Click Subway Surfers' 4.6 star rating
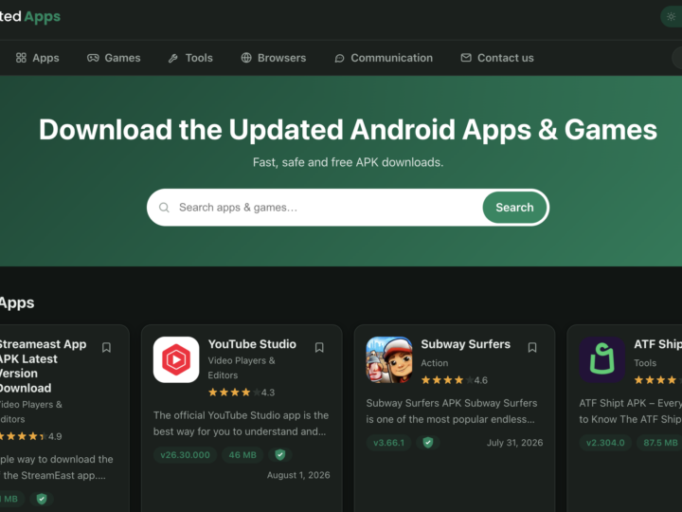Screen dimensions: 682x512 454,380
